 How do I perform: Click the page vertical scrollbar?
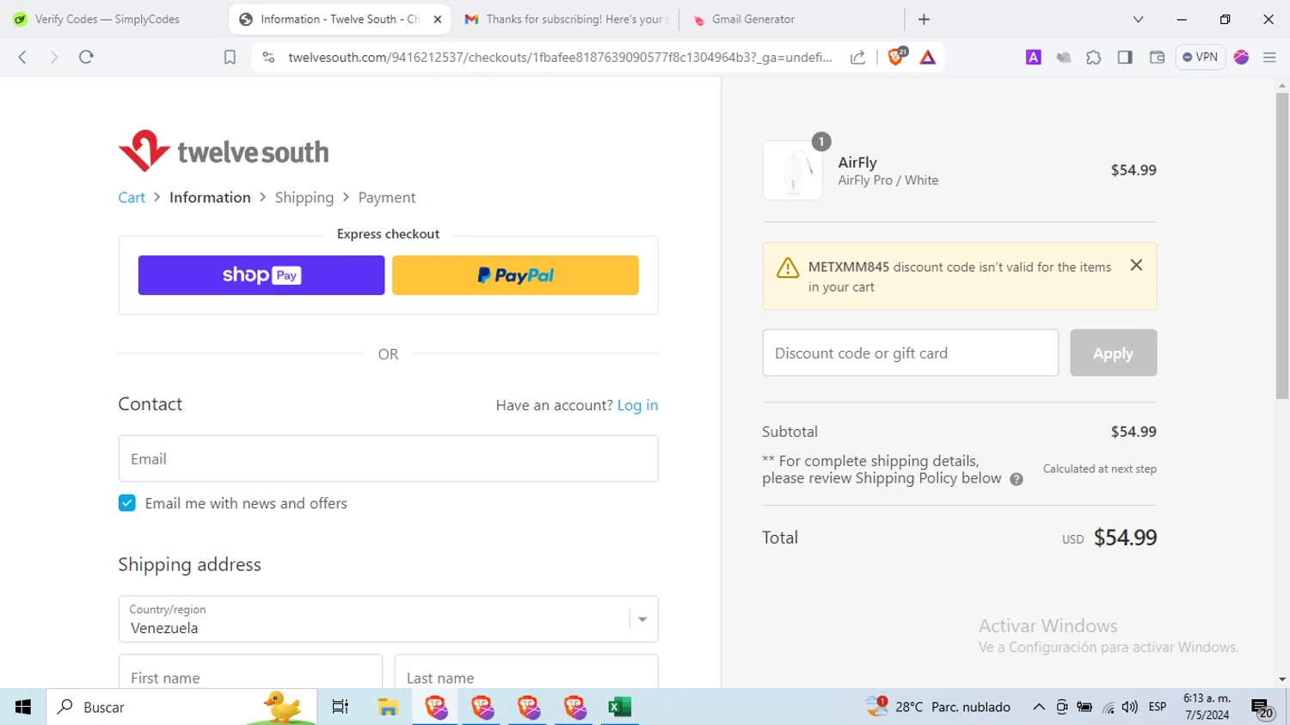tap(1282, 245)
